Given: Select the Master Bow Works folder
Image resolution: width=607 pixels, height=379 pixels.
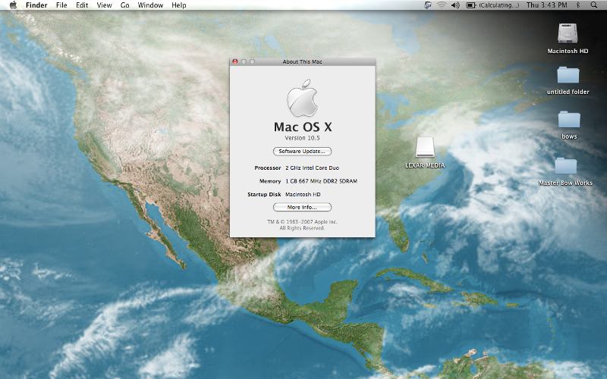Looking at the screenshot, I should click(565, 166).
